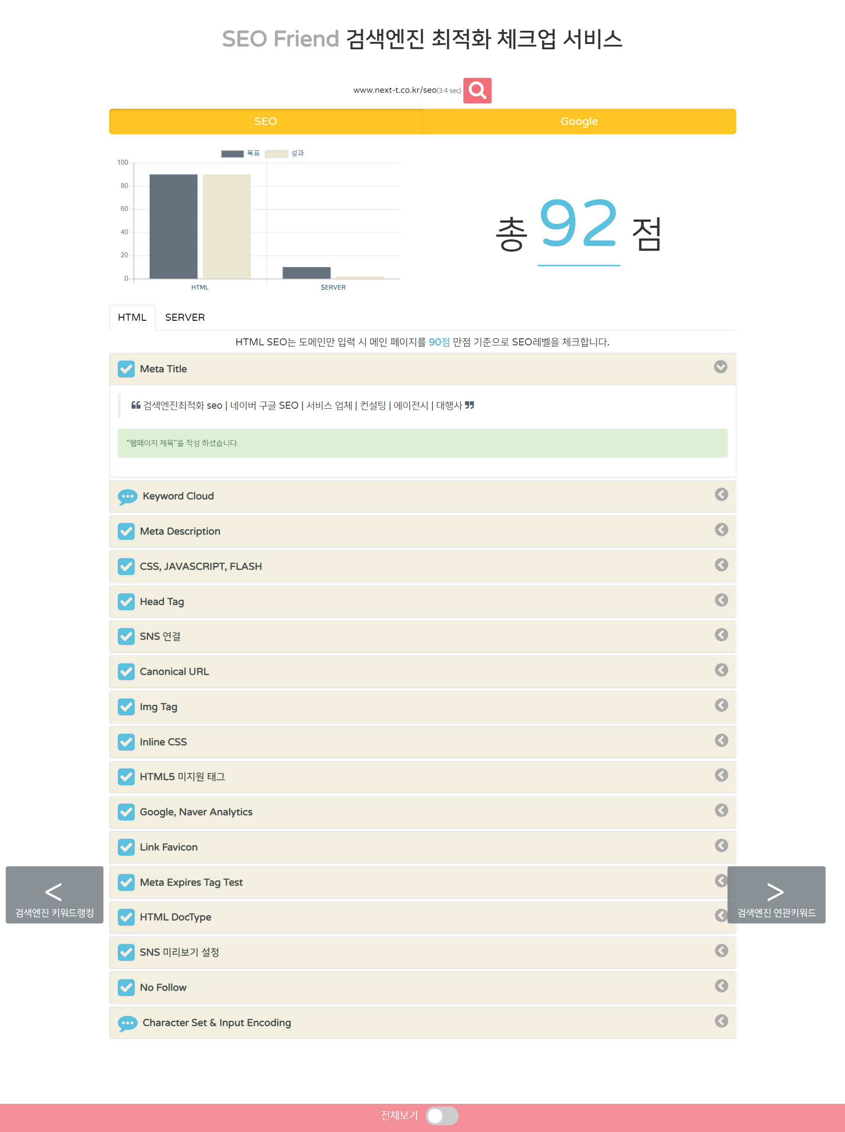Toggle the No Follow checkbox

[x=126, y=986]
